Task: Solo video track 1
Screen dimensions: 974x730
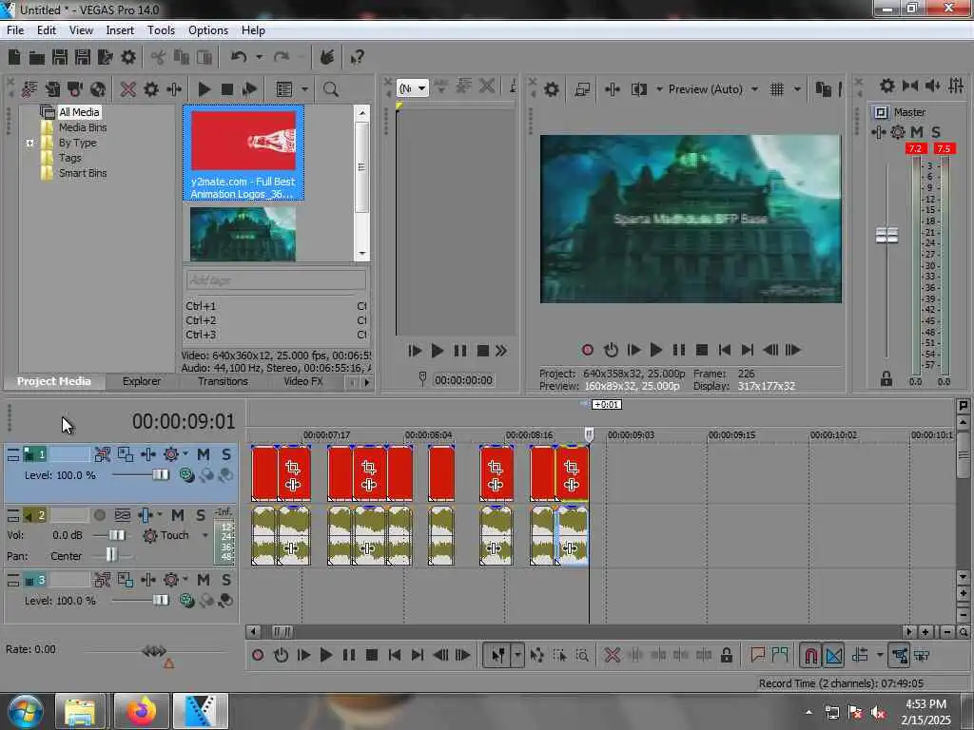Action: pos(226,454)
